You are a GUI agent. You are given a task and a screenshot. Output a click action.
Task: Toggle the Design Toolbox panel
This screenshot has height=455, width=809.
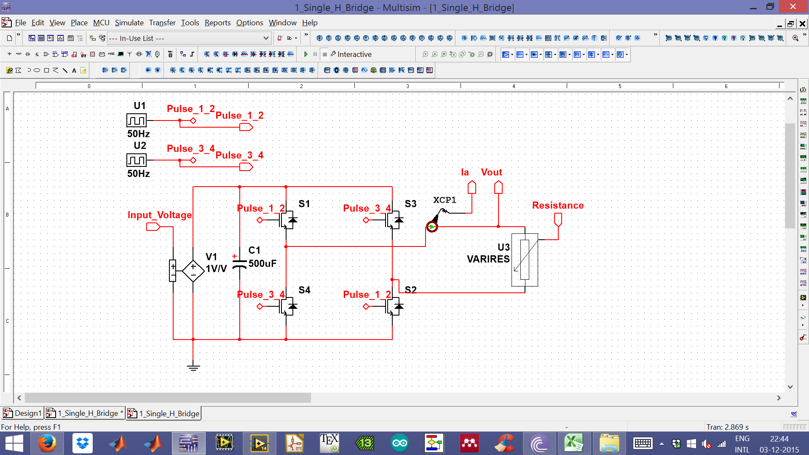pyautogui.click(x=32, y=38)
